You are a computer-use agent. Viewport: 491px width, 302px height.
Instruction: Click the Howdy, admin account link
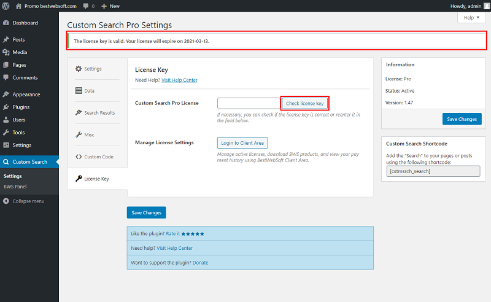point(466,6)
